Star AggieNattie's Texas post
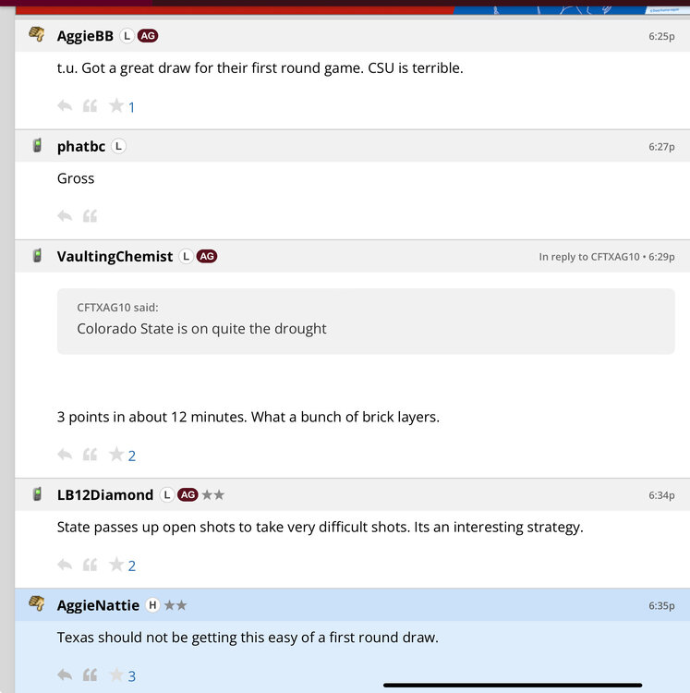The image size is (690, 693). [x=116, y=675]
